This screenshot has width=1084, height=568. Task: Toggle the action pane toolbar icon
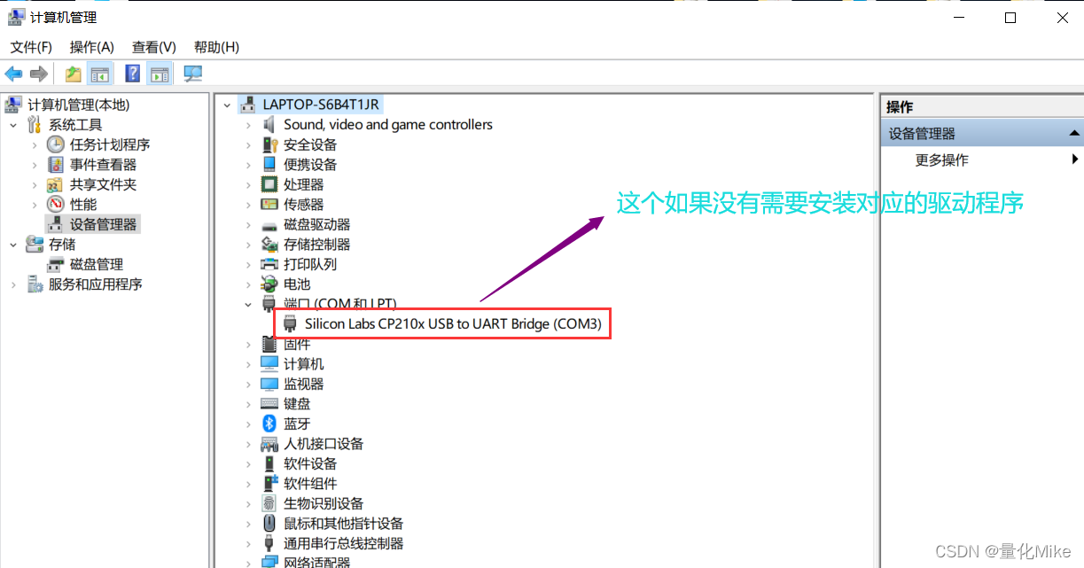[x=160, y=74]
